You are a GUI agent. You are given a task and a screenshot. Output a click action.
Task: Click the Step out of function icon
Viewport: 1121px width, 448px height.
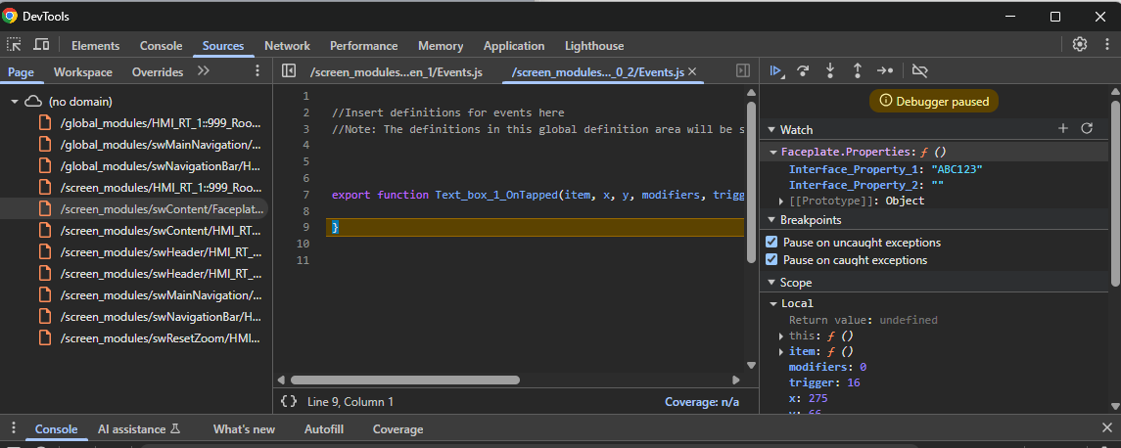click(x=858, y=70)
